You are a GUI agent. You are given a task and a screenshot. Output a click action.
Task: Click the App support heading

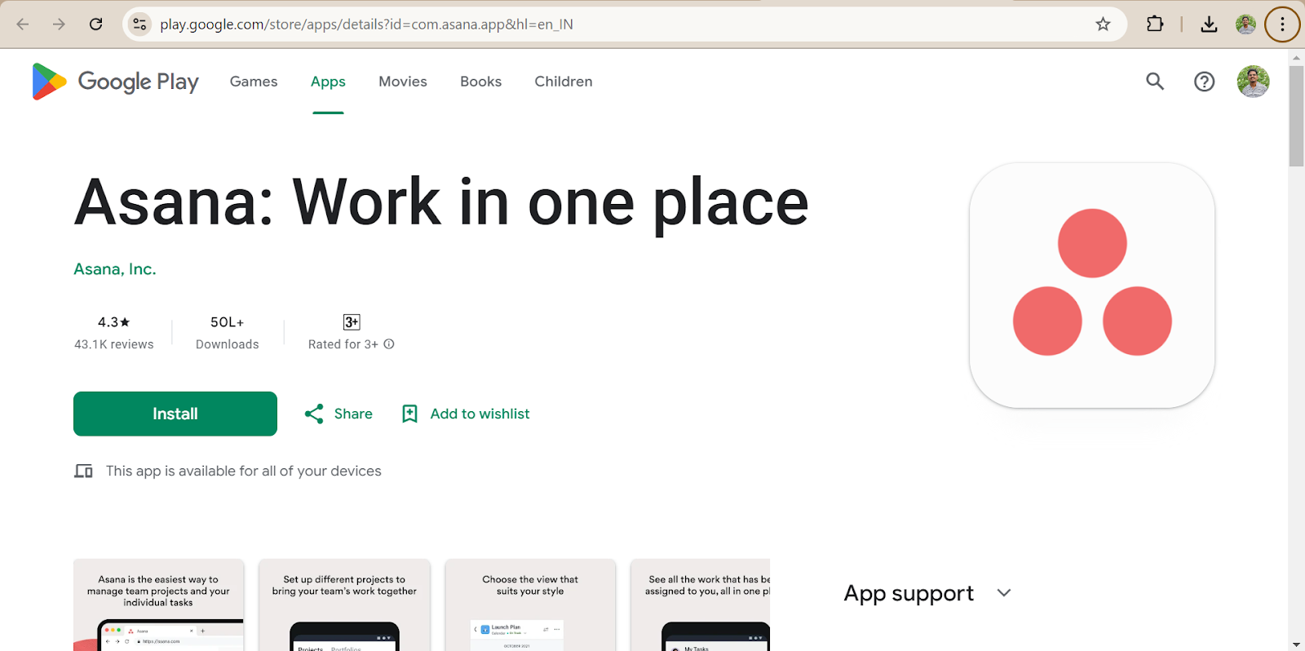pos(909,593)
